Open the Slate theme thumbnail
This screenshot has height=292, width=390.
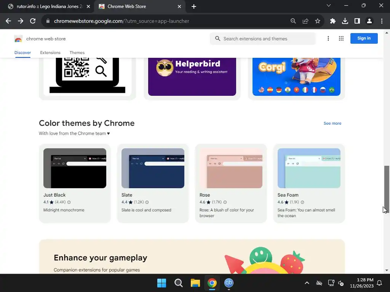[x=153, y=168]
